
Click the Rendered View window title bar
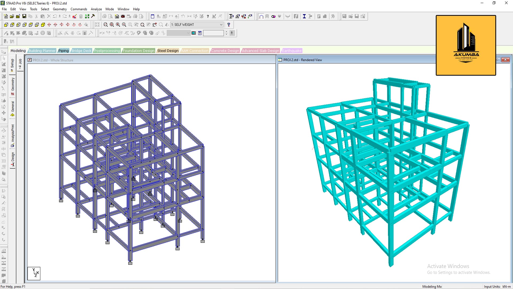pyautogui.click(x=357, y=60)
